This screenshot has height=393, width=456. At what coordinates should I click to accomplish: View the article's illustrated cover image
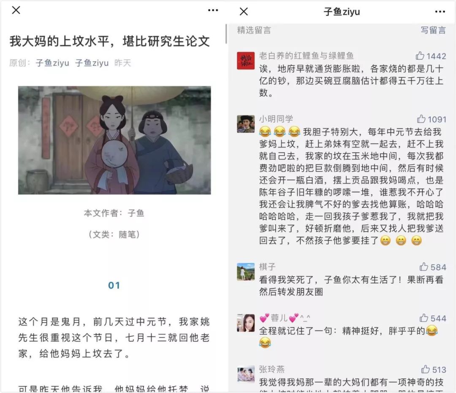point(114,140)
